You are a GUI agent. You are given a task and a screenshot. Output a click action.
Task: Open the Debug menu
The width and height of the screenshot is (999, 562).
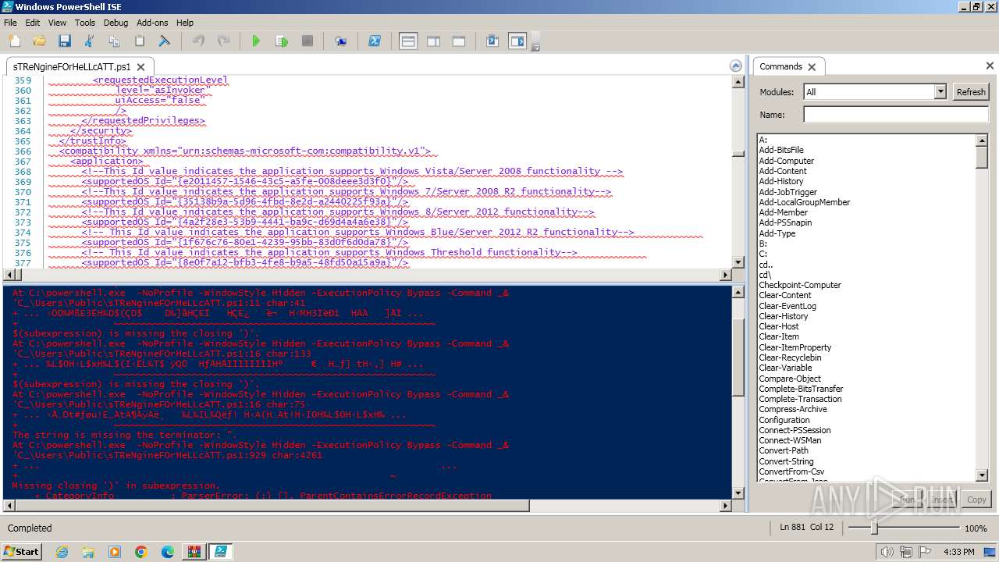pyautogui.click(x=116, y=23)
